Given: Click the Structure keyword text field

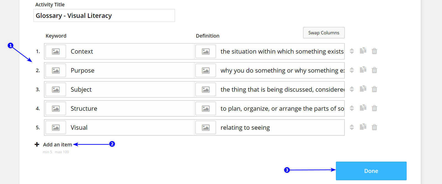Looking at the screenshot, I should click(x=130, y=109).
